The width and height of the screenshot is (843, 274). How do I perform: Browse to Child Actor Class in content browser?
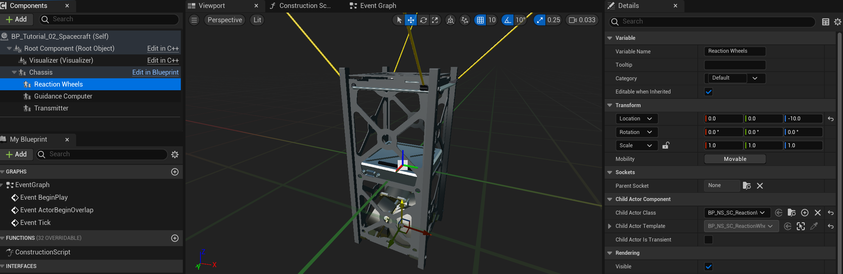(791, 213)
